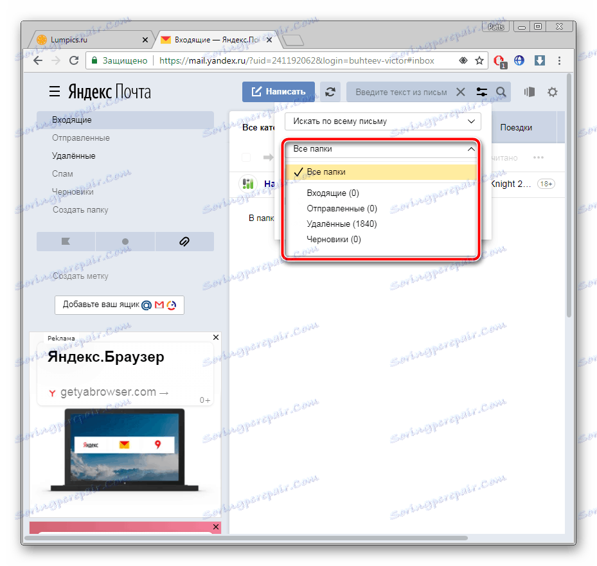Close the Яндекс.Браузер advertisement
This screenshot has height=566, width=597.
216,337
